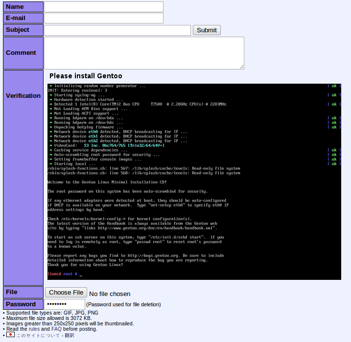Open the Choose File dialog
Screen dimensions: 351x342
tap(66, 293)
